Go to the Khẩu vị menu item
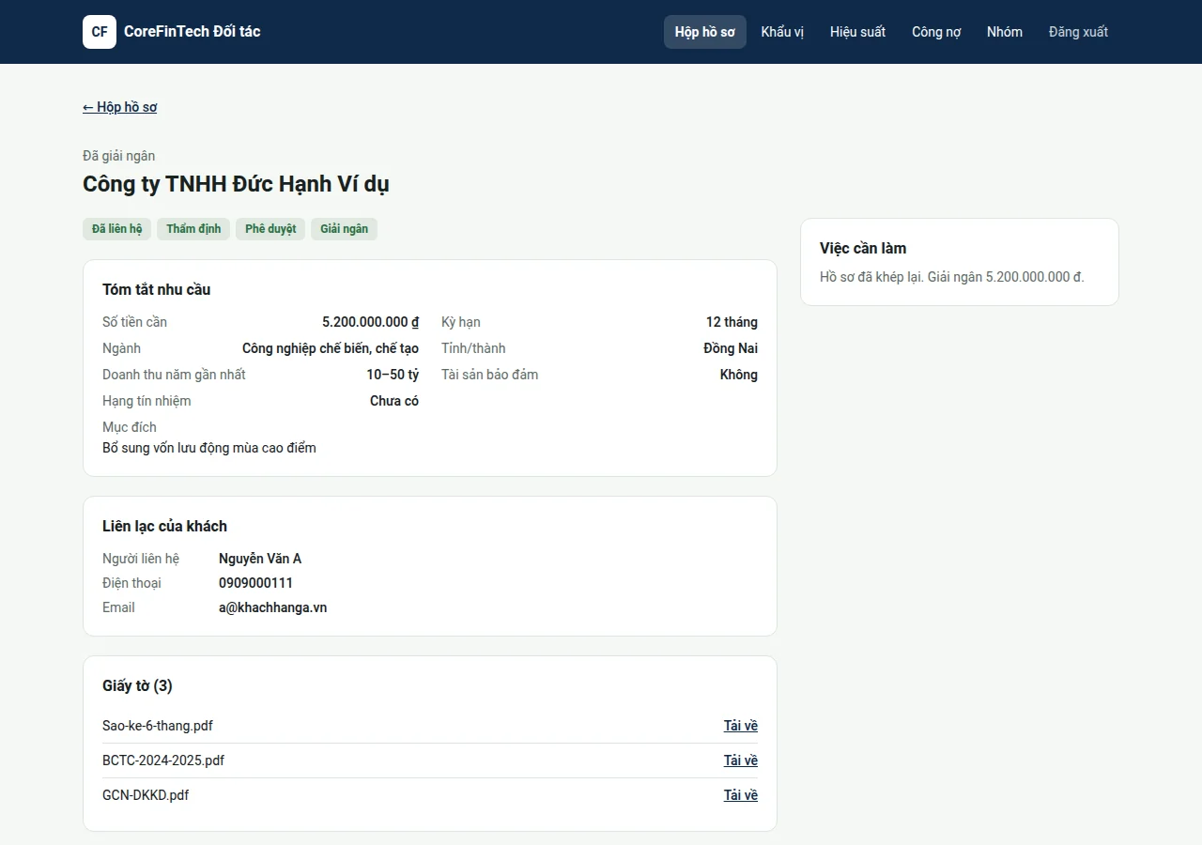The width and height of the screenshot is (1202, 845). (782, 32)
